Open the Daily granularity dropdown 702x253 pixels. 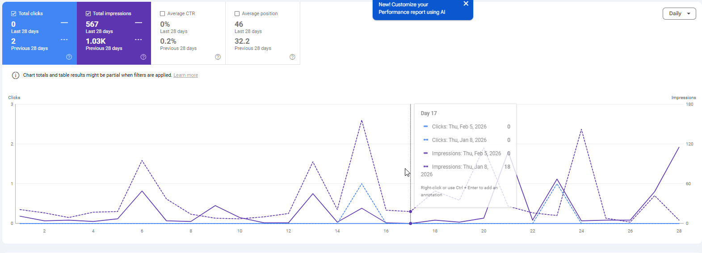pyautogui.click(x=679, y=14)
